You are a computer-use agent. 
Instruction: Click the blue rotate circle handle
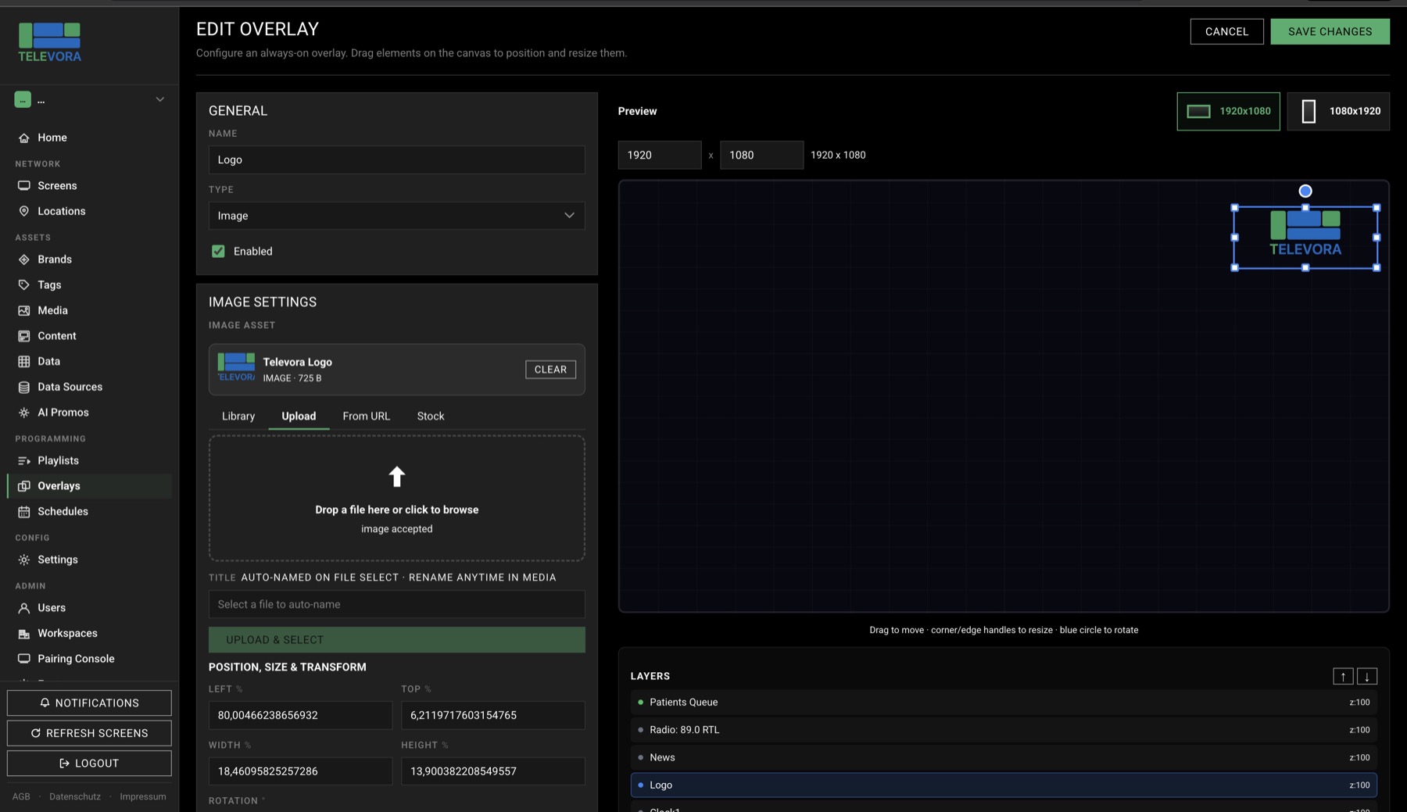(x=1305, y=191)
